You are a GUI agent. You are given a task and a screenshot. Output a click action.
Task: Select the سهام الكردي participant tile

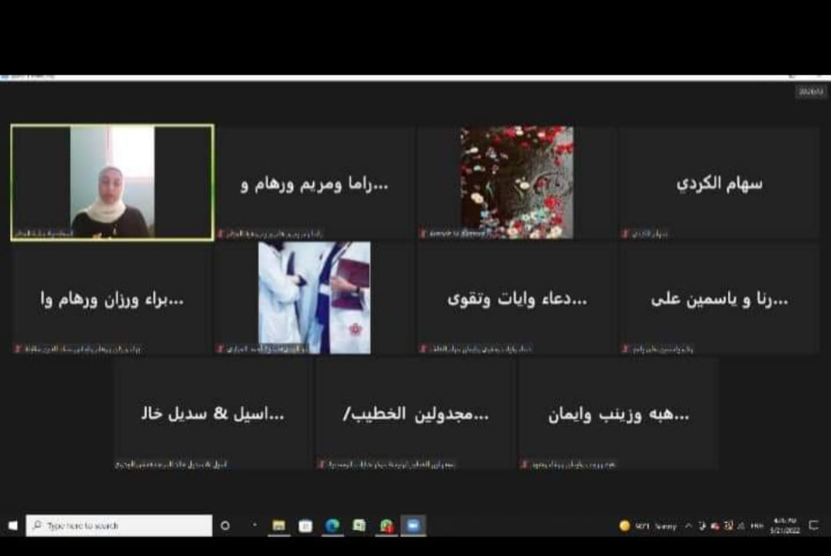(x=719, y=183)
